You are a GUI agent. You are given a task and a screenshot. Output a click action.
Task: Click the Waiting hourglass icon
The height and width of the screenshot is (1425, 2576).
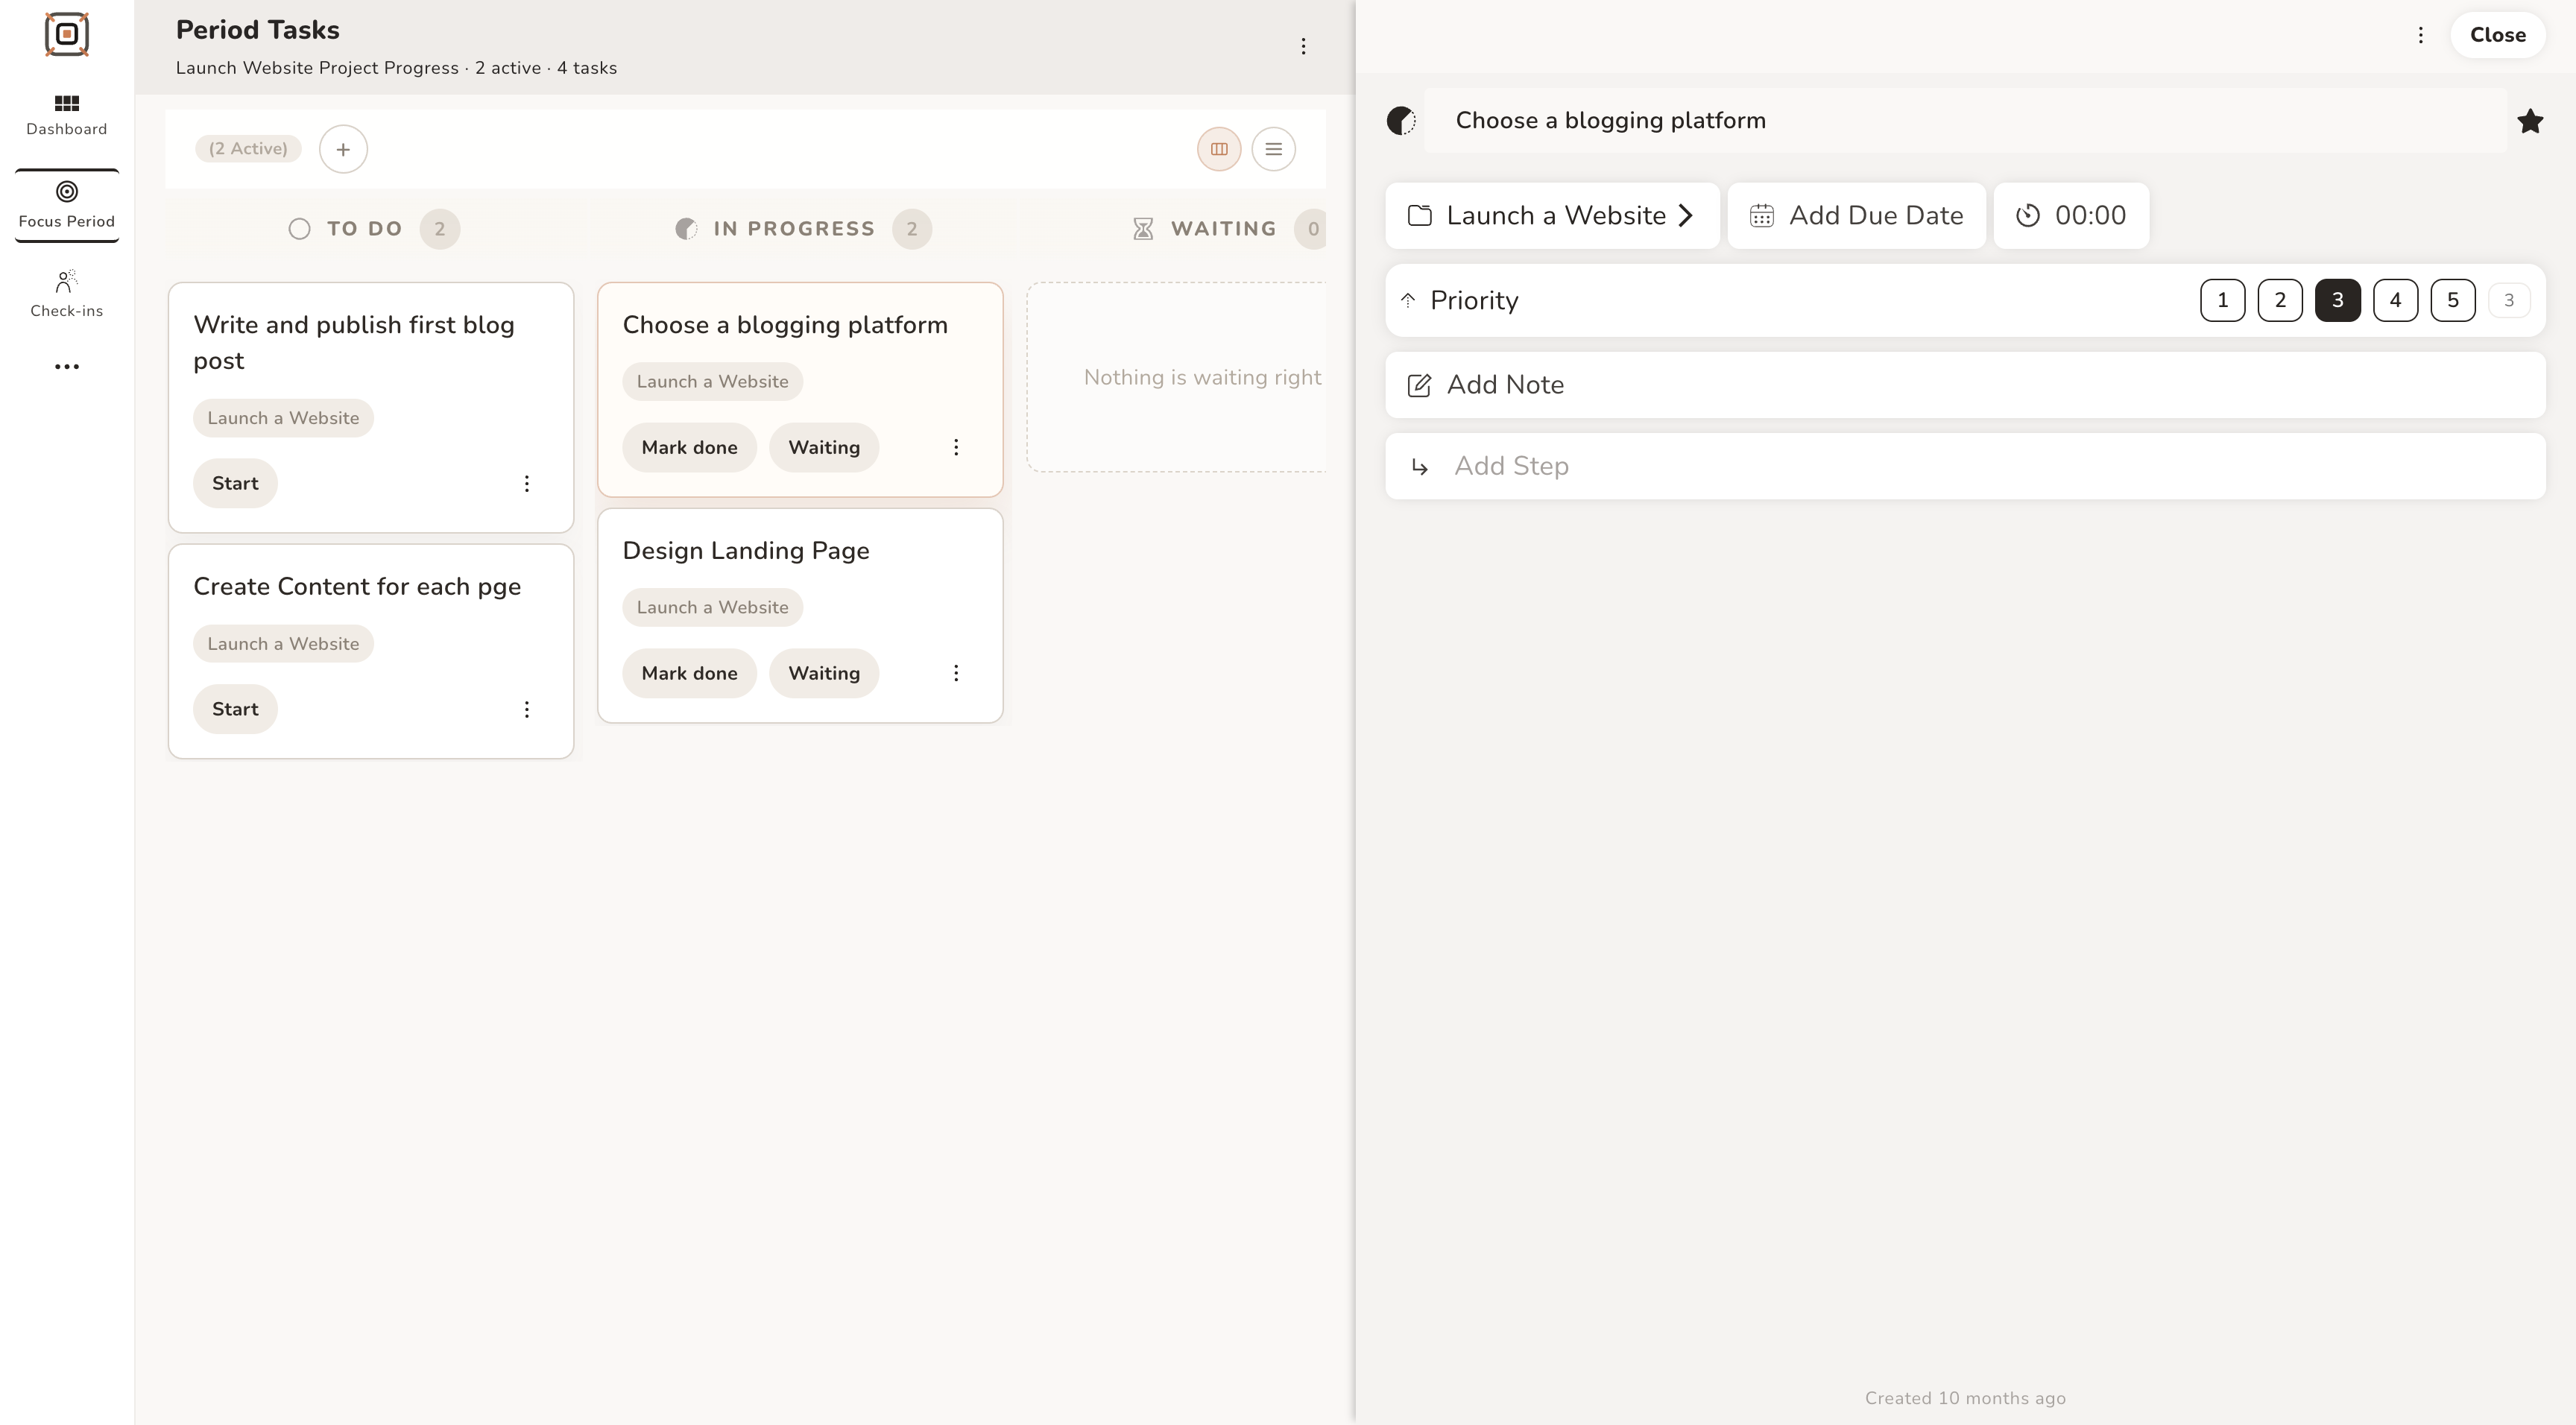pos(1143,229)
